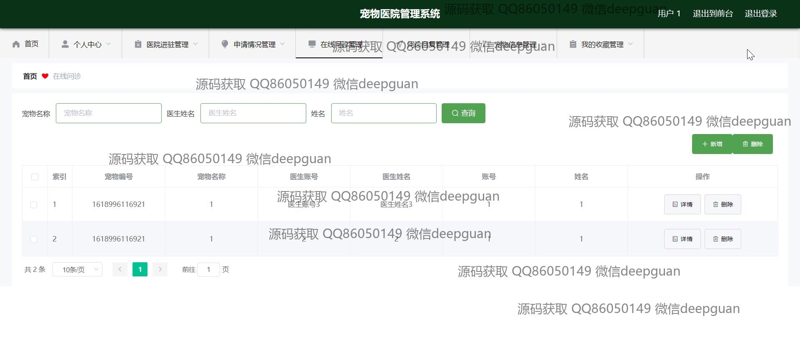Focus the 宠物名称 search input field

[108, 113]
